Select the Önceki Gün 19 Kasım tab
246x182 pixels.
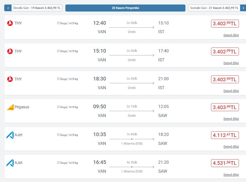[37, 8]
